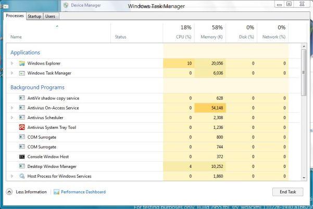Expand the Antivirus Scheduler entry
The height and width of the screenshot is (209, 313).
coord(12,117)
